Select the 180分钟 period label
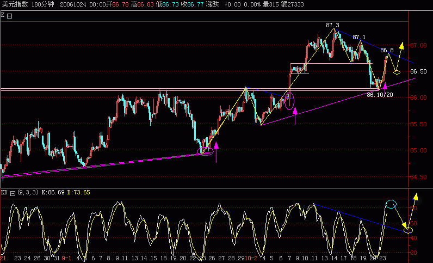The image size is (433, 263). point(43,4)
